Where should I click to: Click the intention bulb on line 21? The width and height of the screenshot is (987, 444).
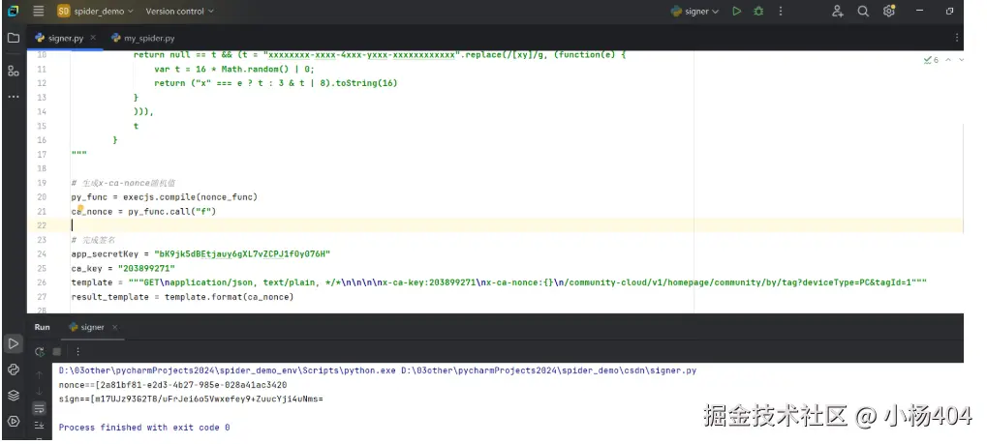80,208
